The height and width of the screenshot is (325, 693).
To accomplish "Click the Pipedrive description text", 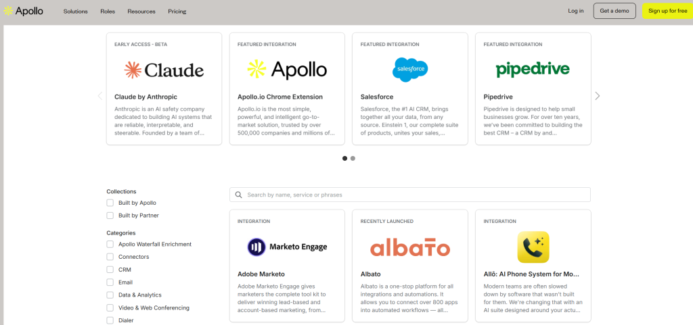I will click(x=533, y=121).
